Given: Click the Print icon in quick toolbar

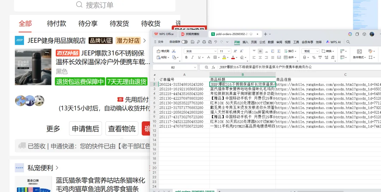Looking at the screenshot, I should 204,42.
